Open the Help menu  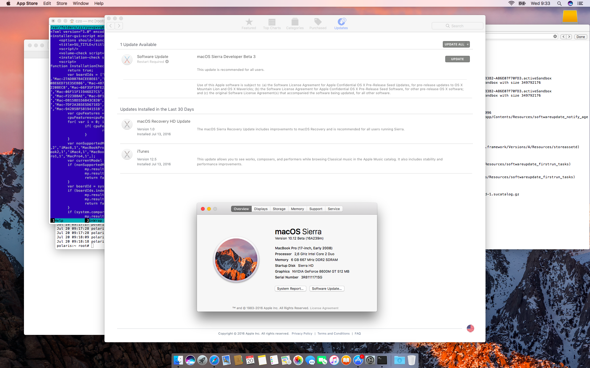pyautogui.click(x=99, y=3)
